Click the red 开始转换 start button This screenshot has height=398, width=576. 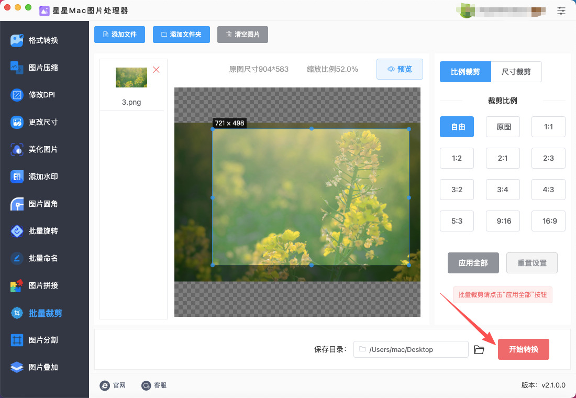coord(524,349)
